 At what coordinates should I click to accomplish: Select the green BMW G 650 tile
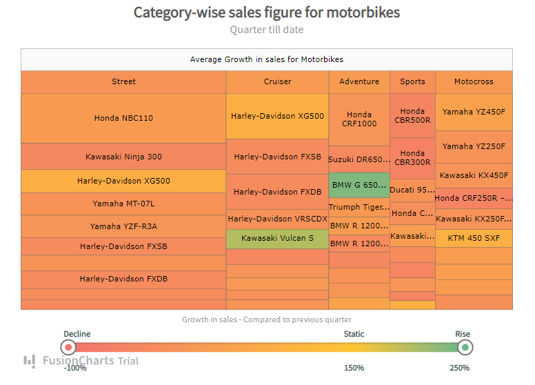point(359,185)
